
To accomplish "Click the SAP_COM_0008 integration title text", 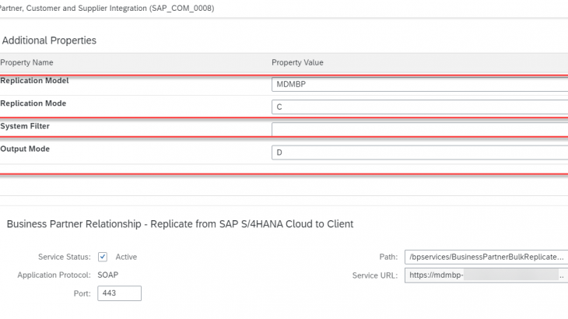I will 107,9.
